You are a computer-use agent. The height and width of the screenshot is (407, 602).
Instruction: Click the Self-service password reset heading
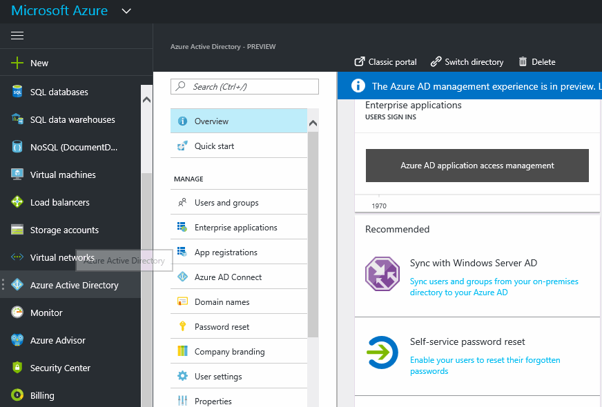tap(467, 341)
